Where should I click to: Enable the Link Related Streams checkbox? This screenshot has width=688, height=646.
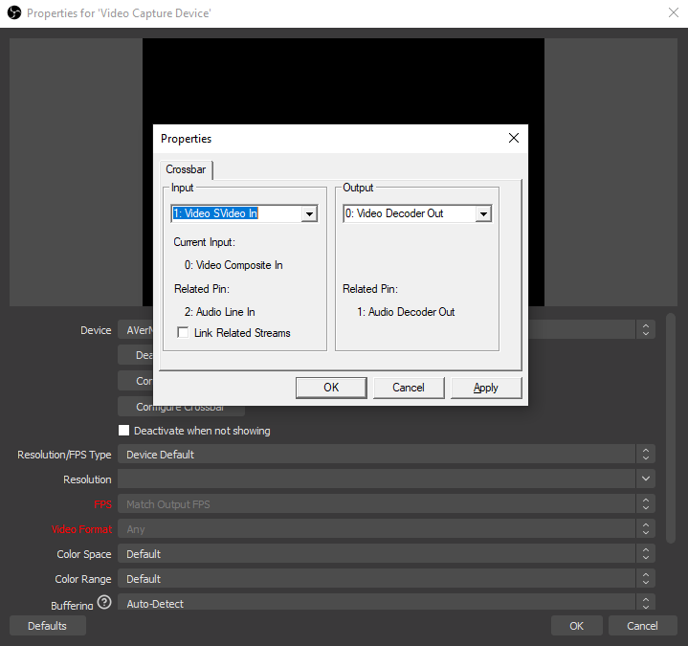[183, 333]
